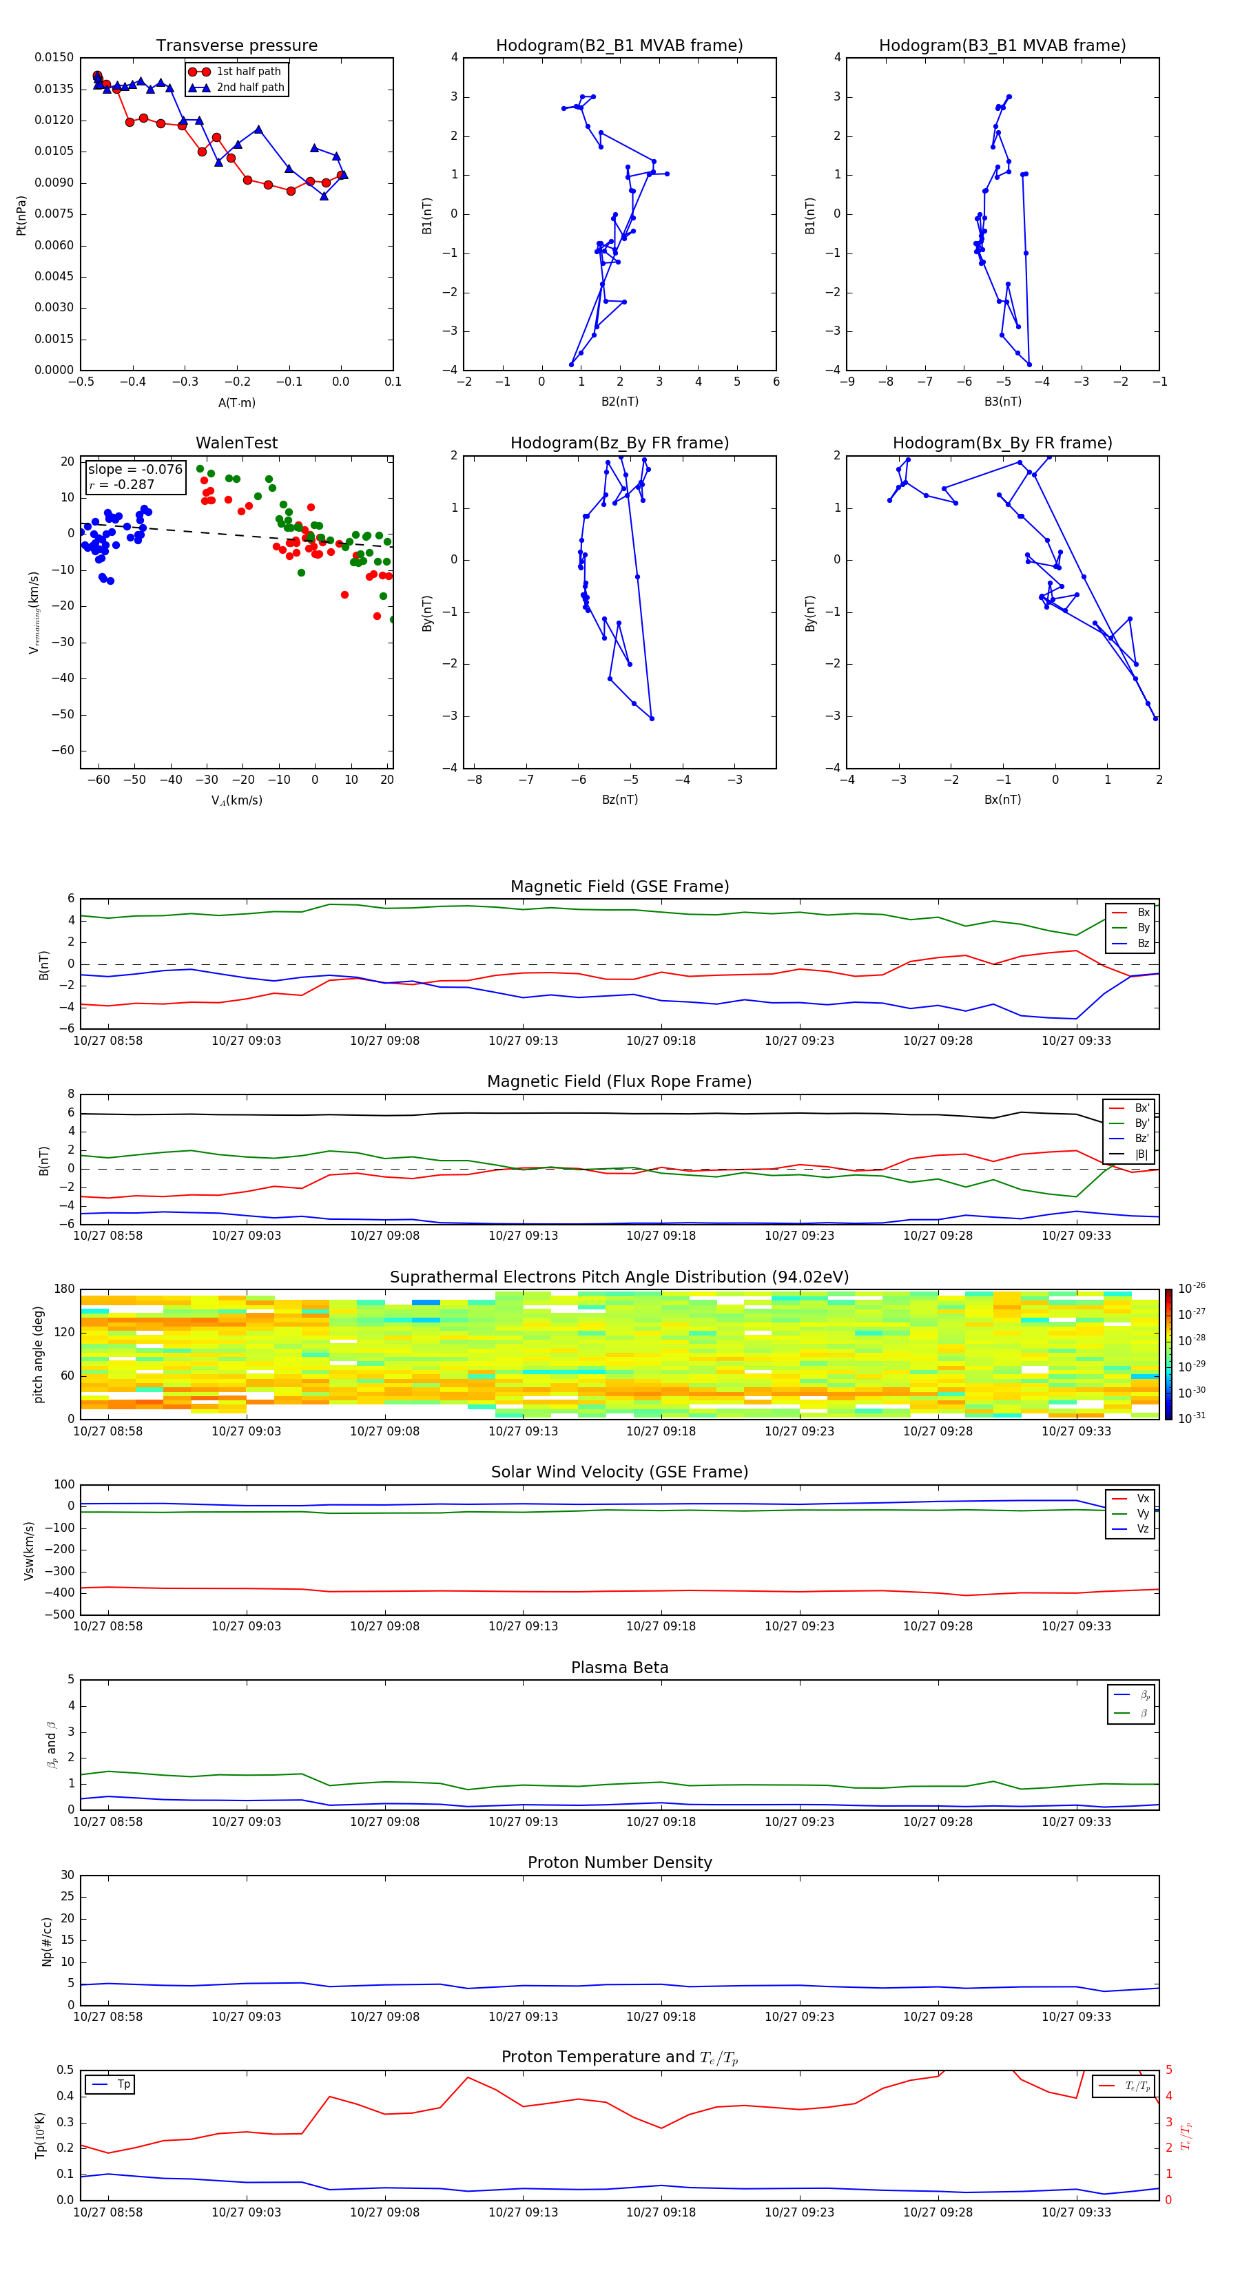Click the 'Plasma Beta' plot title
Screen dimensions: 1240x2273
(619, 1668)
